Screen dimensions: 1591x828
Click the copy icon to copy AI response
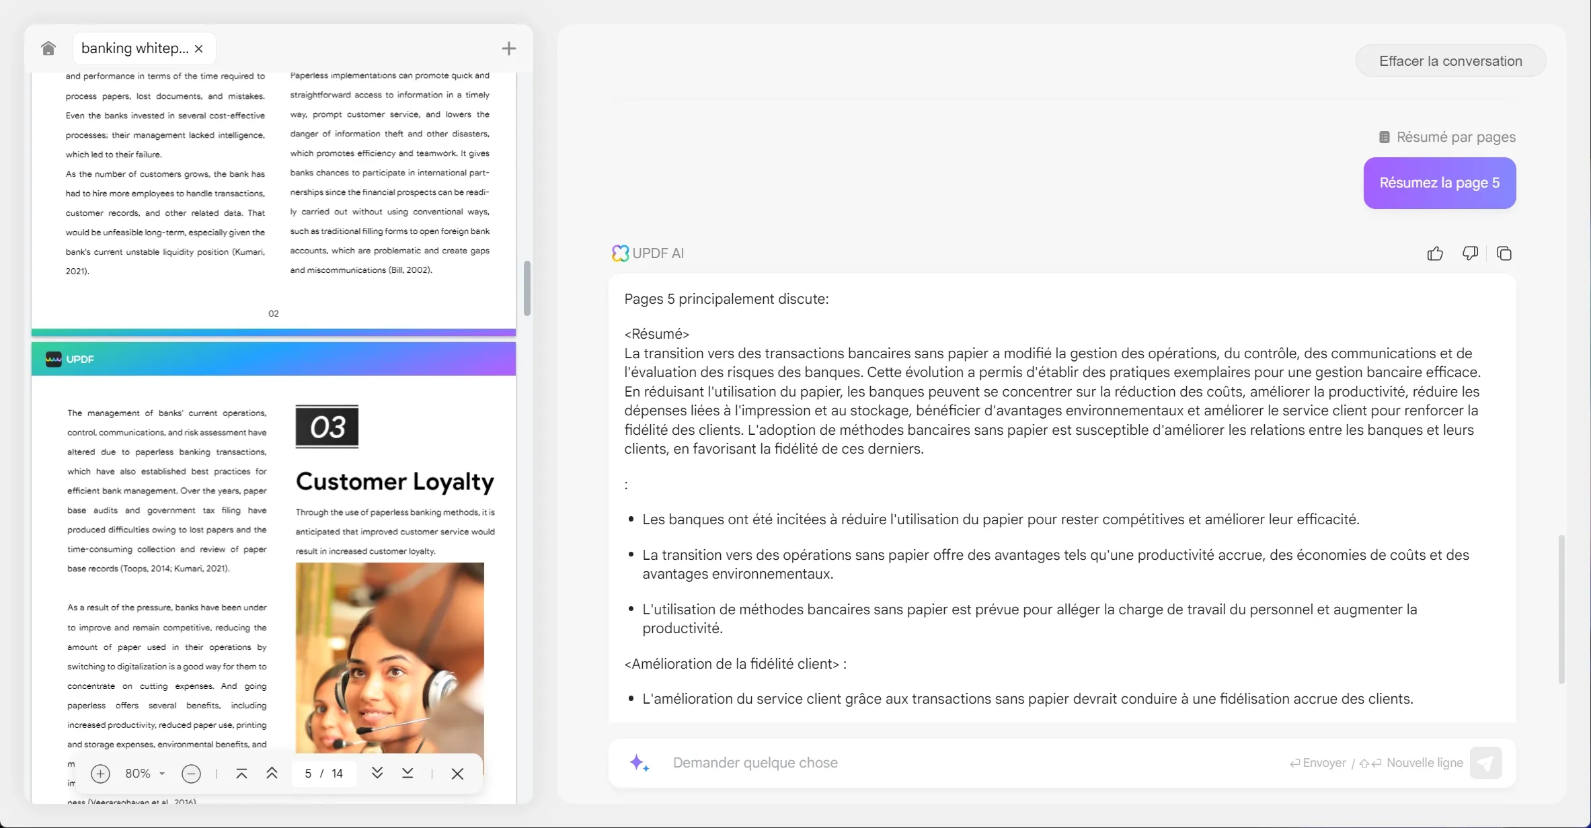1505,253
